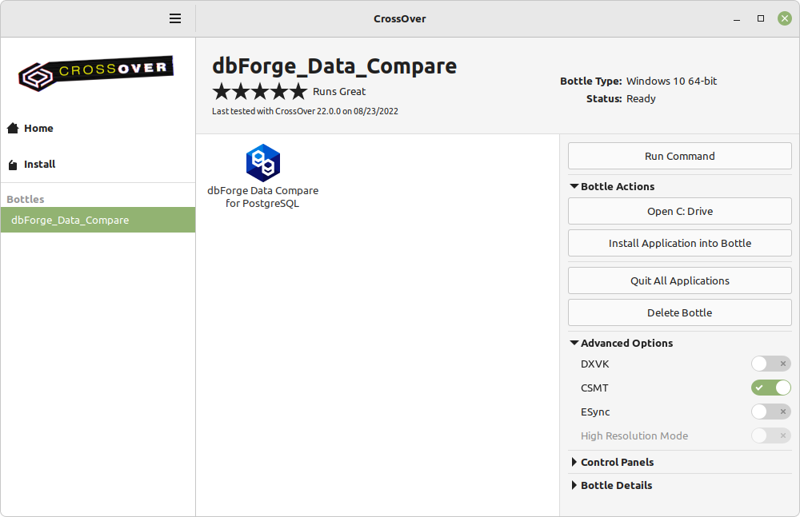The image size is (800, 517).
Task: Click the Bottles section header in sidebar
Action: 26,199
